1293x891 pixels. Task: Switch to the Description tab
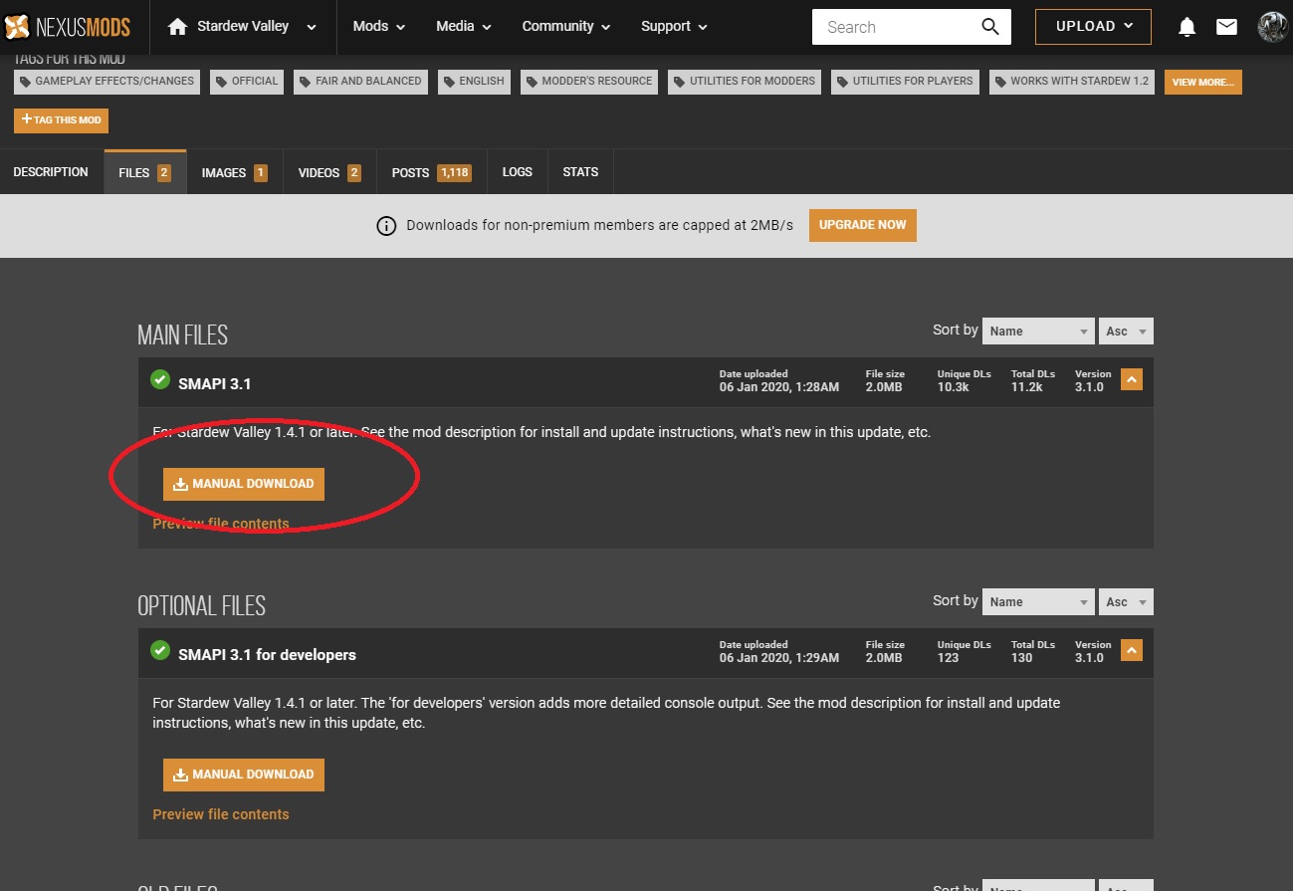pyautogui.click(x=51, y=172)
